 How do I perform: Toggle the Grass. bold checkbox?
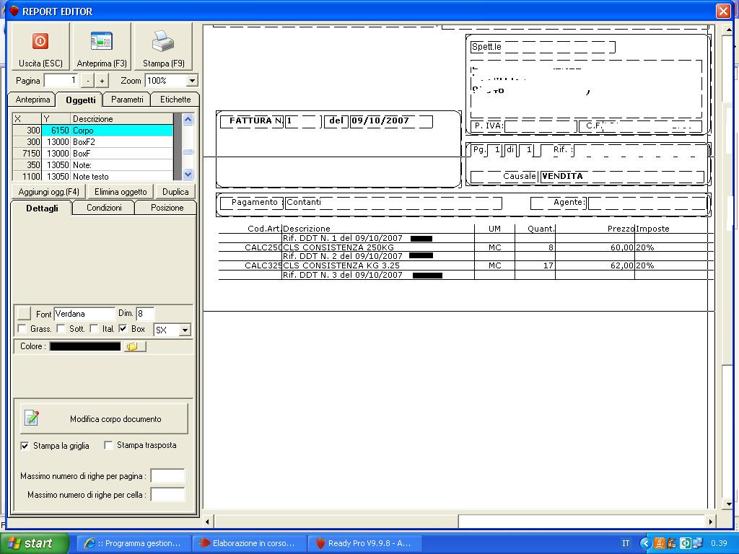point(22,328)
